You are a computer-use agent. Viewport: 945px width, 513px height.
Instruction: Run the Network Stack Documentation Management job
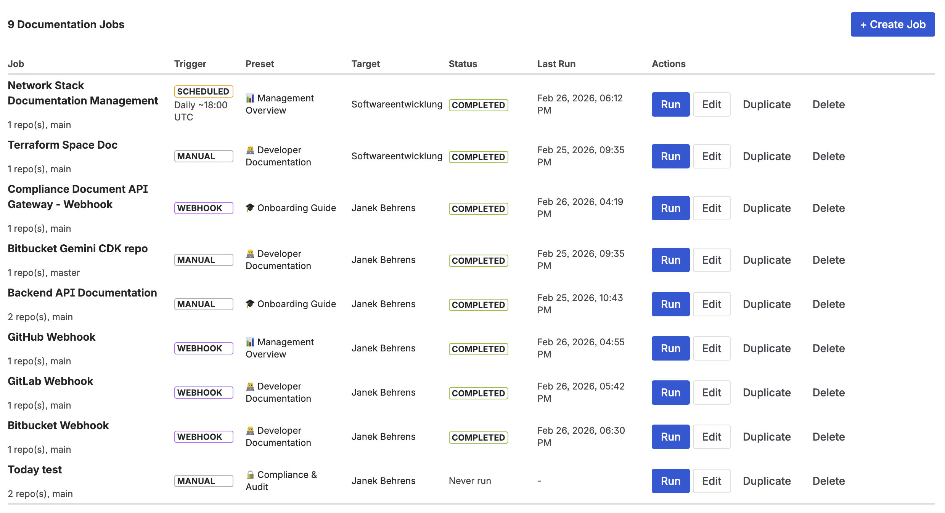click(670, 104)
